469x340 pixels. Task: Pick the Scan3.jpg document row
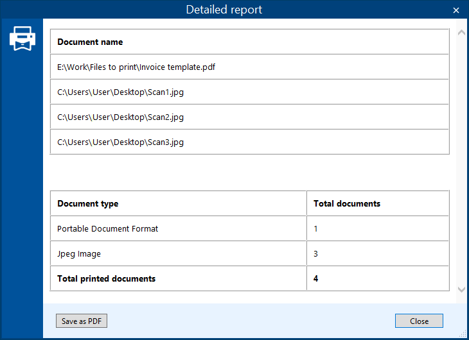coord(120,142)
